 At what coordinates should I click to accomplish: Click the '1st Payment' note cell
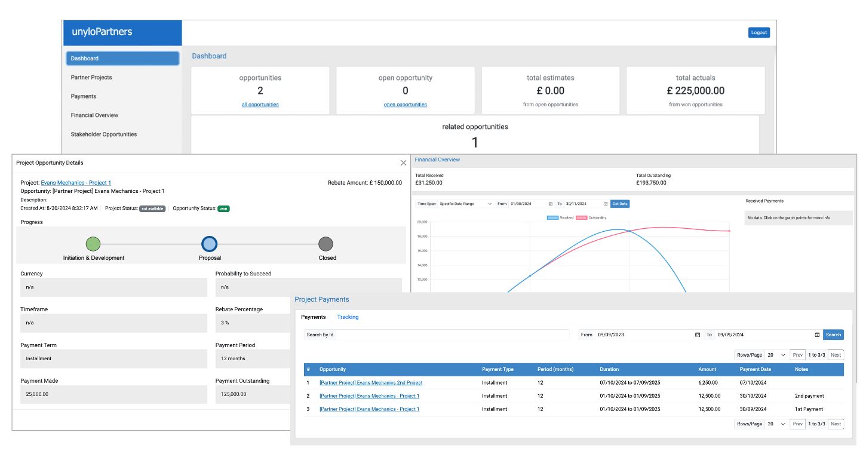coord(809,409)
